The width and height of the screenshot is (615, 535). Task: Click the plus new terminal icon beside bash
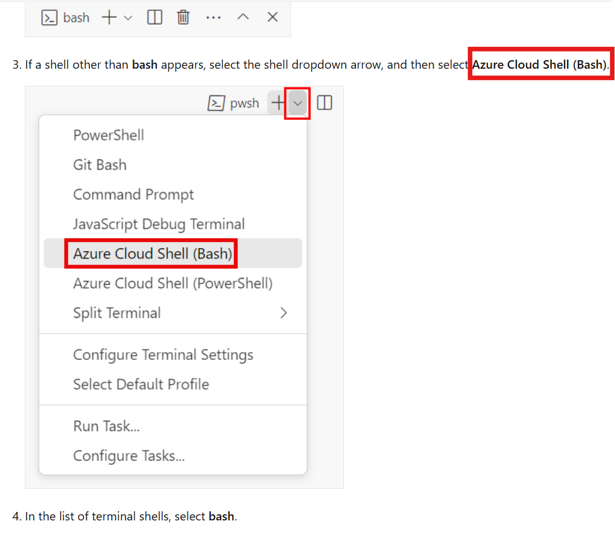pos(109,17)
